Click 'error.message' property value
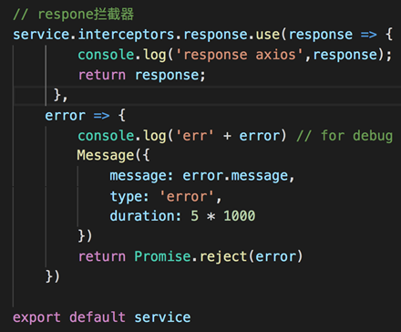The height and width of the screenshot is (332, 401). (235, 176)
